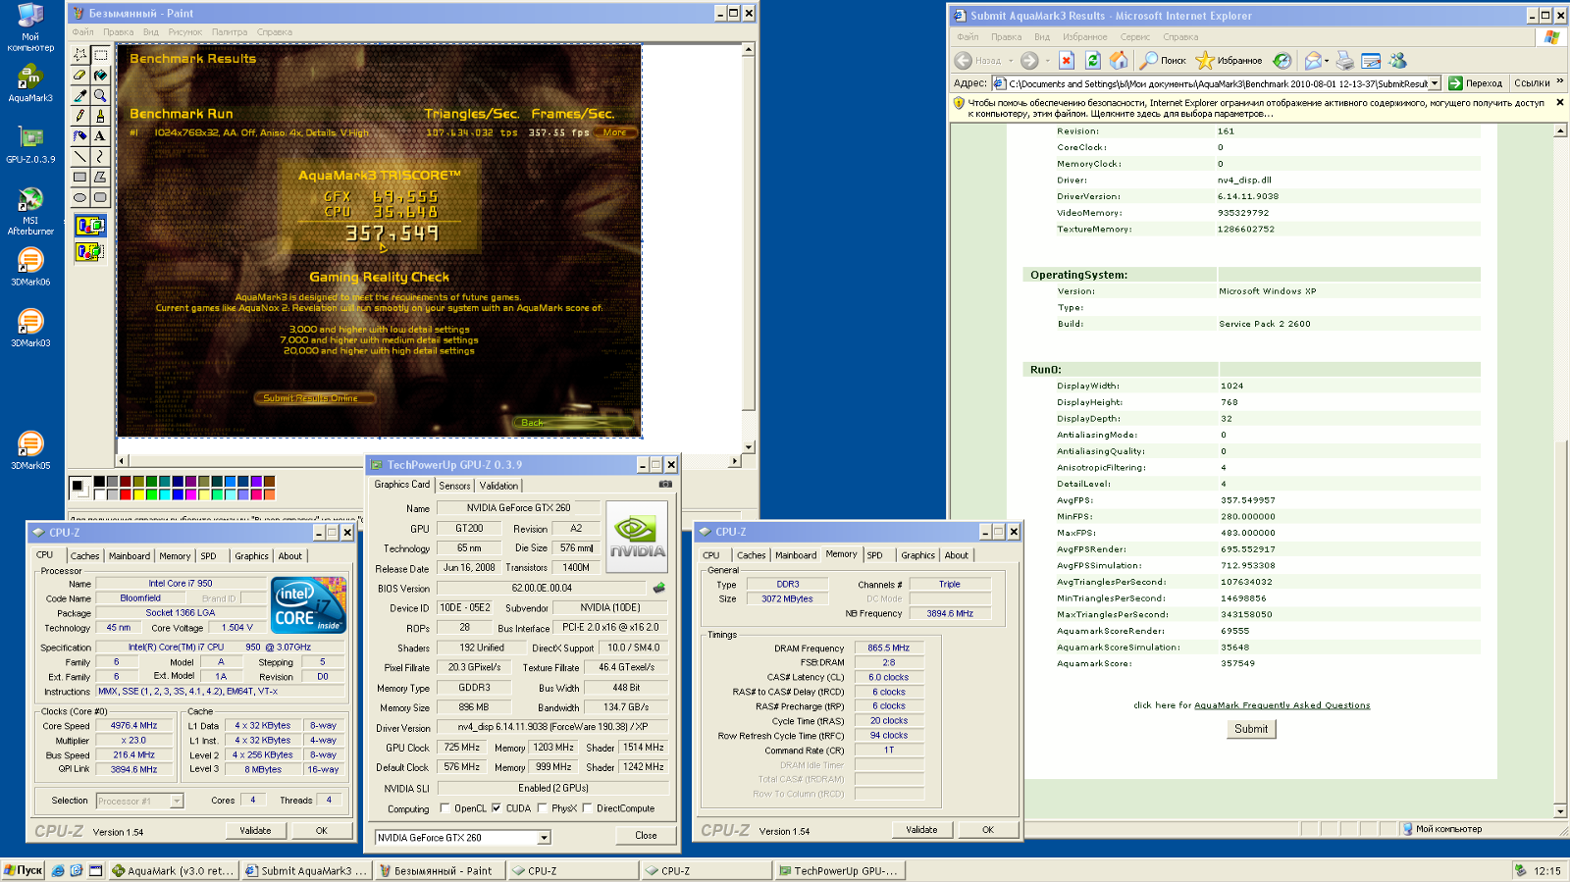The height and width of the screenshot is (882, 1570).
Task: Open the GPU selection dropdown in GPU-Z
Action: tap(544, 838)
